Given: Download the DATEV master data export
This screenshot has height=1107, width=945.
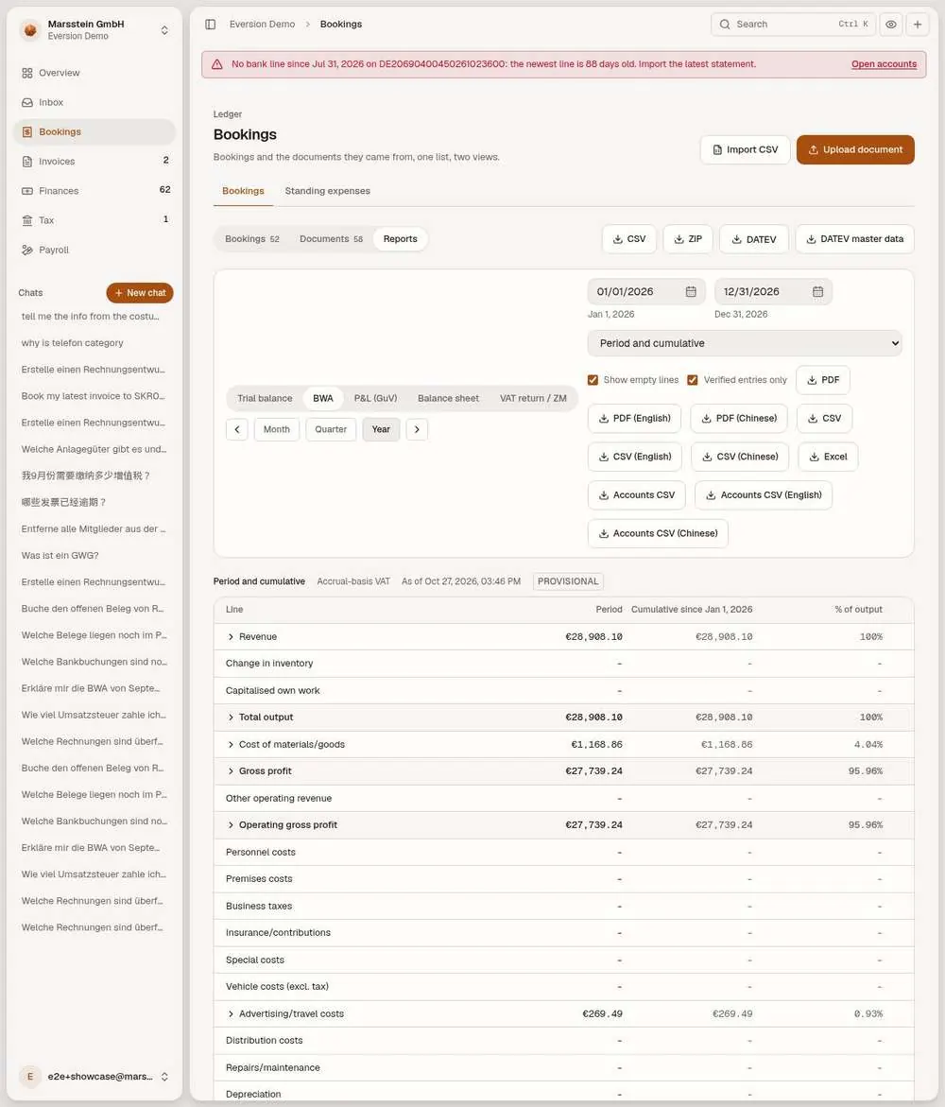Looking at the screenshot, I should [854, 239].
